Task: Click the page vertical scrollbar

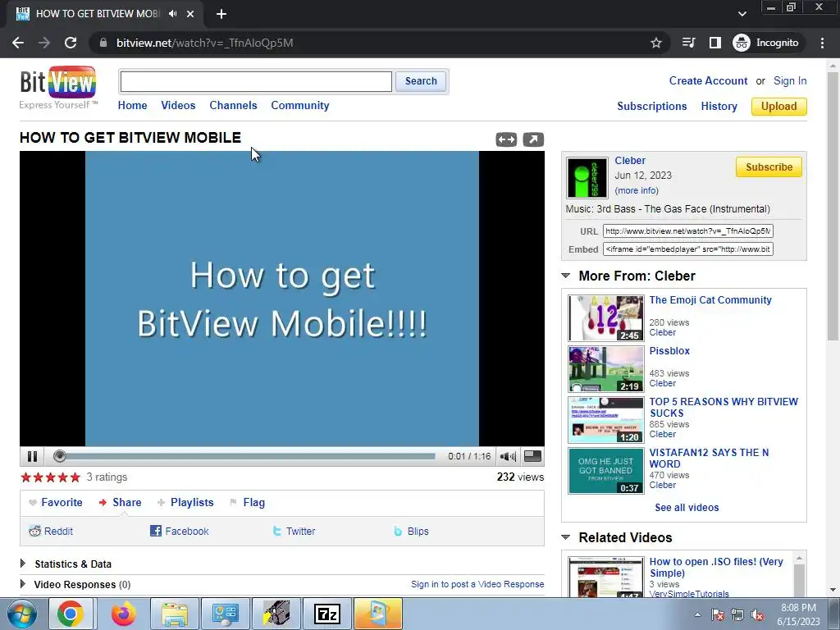Action: [833, 206]
